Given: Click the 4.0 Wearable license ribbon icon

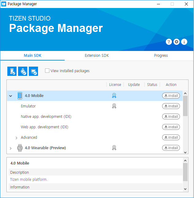Looking at the screenshot, I should click(x=114, y=148).
